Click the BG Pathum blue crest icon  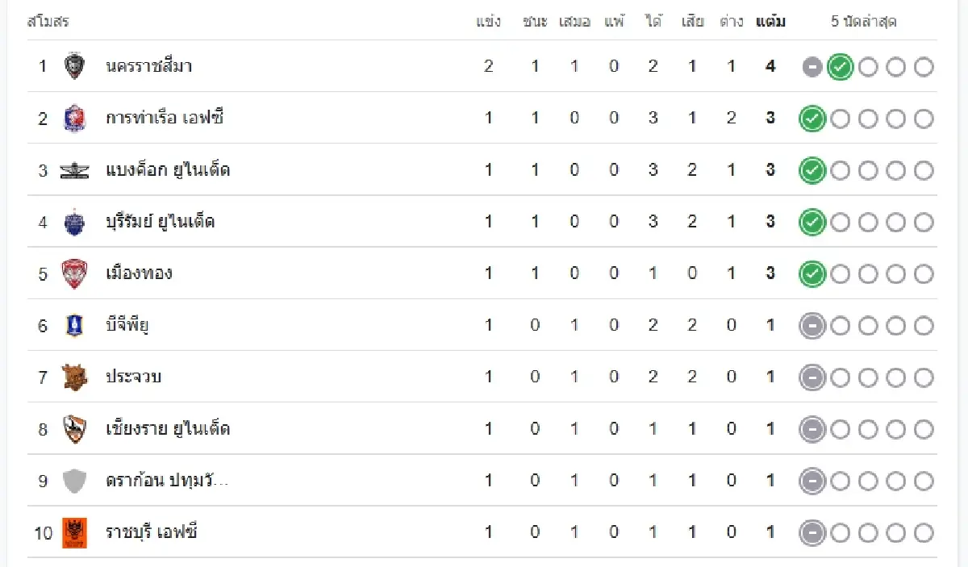pos(74,325)
